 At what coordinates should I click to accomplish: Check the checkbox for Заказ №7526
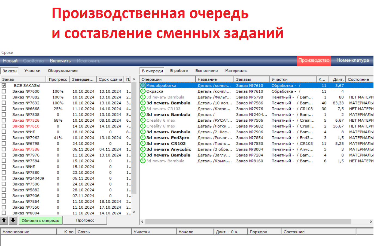(4, 120)
